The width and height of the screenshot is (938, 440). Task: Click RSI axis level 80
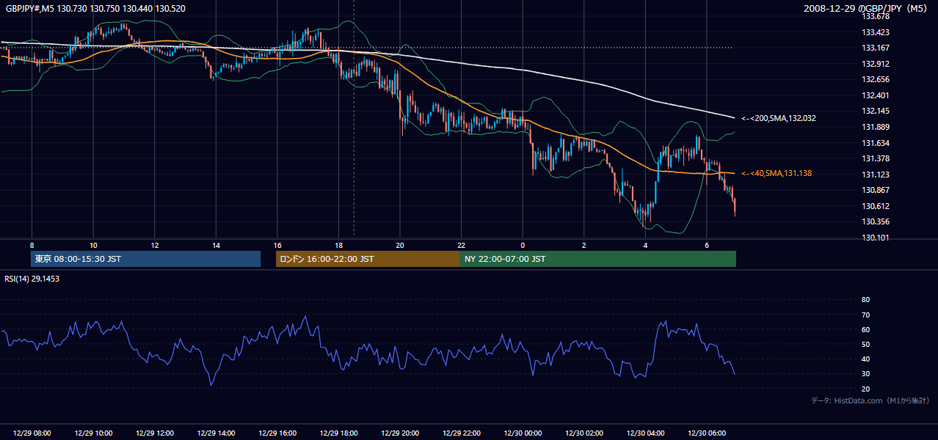tap(865, 300)
